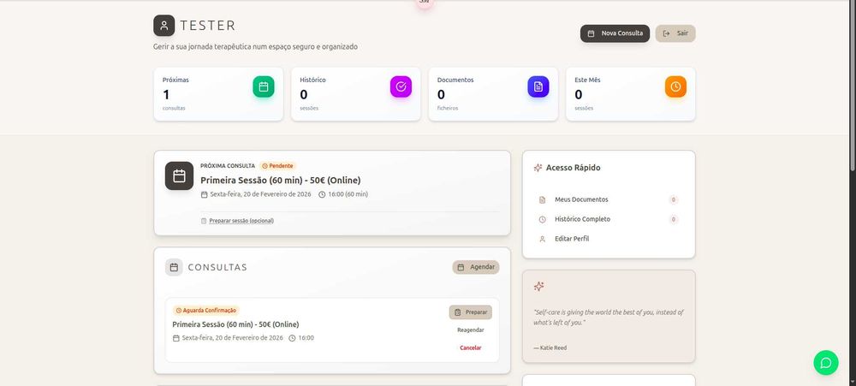Open Histórico Completo quick access
Viewport: 856px width, 386px height.
click(x=608, y=219)
